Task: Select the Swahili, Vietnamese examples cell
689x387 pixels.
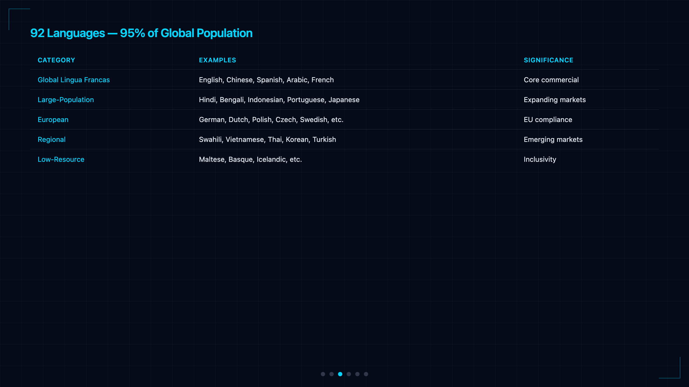Action: pyautogui.click(x=268, y=139)
